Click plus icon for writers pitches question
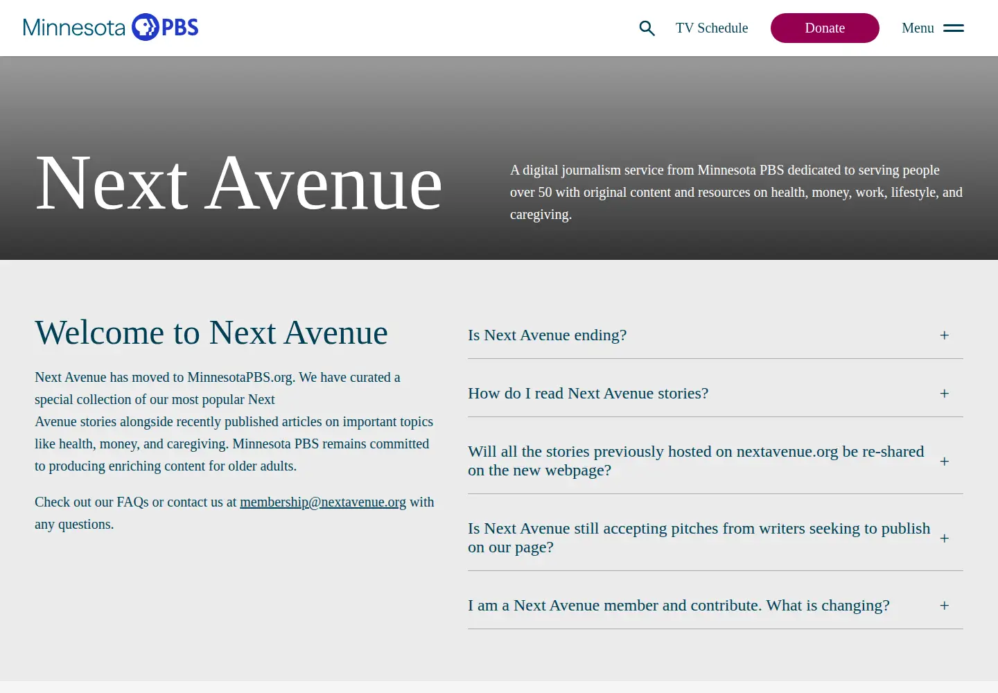Image resolution: width=998 pixels, height=693 pixels. pos(944,538)
